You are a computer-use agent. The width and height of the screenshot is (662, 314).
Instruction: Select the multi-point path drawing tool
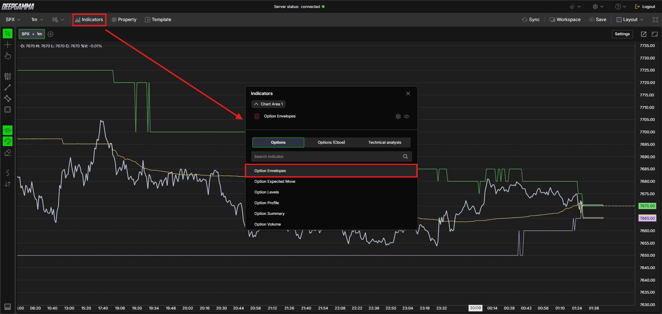(x=8, y=98)
